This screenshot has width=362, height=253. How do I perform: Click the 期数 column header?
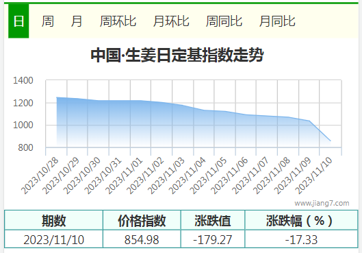coord(54,220)
